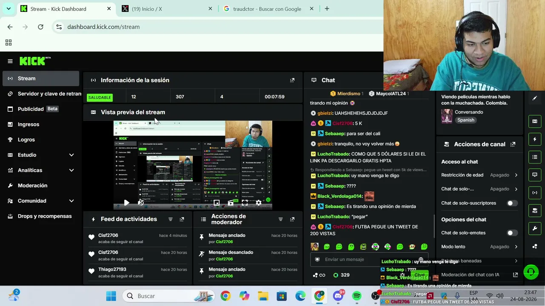The width and height of the screenshot is (545, 306).
Task: Click LuchoTrabado username on COMO QUE message
Action: coord(333,154)
